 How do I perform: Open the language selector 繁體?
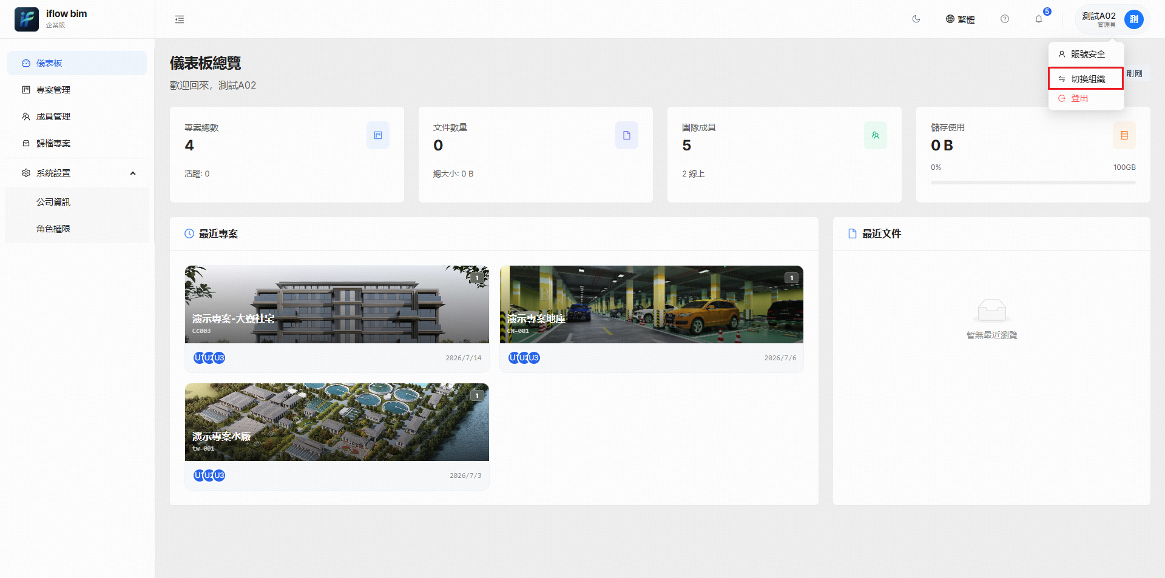960,19
